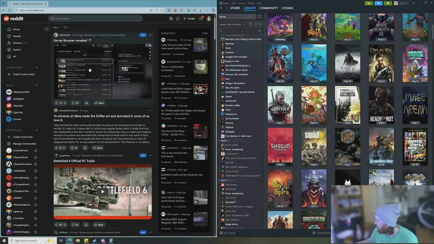Open Reddit user avatar menu
The height and width of the screenshot is (244, 434).
pyautogui.click(x=209, y=18)
